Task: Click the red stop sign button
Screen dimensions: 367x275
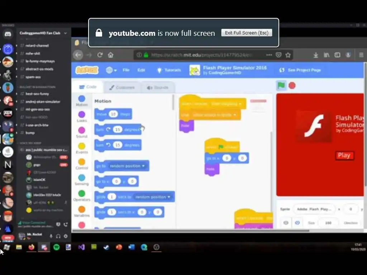Action: click(x=292, y=86)
